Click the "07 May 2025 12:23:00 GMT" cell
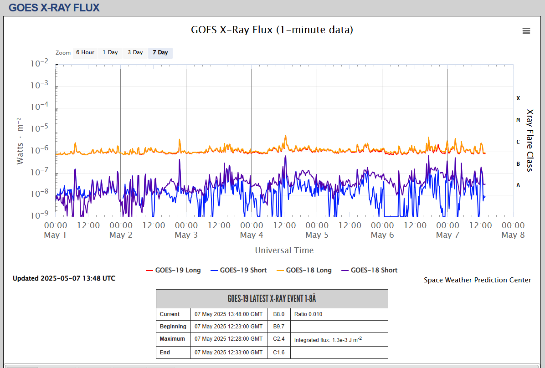The height and width of the screenshot is (368, 545). [228, 326]
